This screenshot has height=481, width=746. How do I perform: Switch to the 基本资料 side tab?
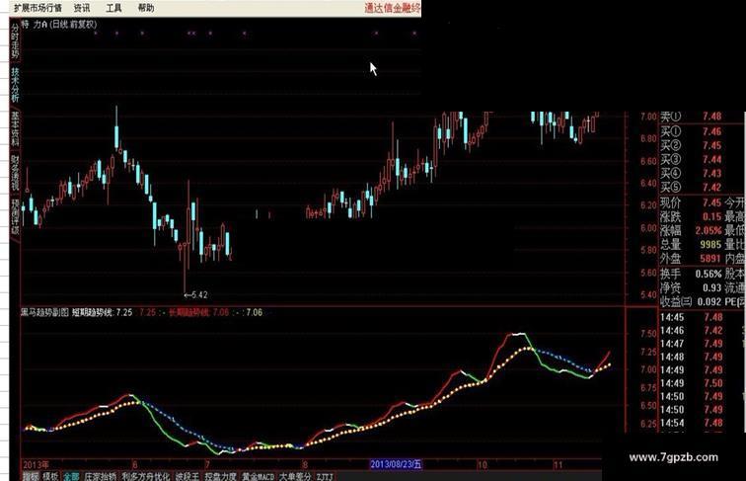(x=15, y=128)
